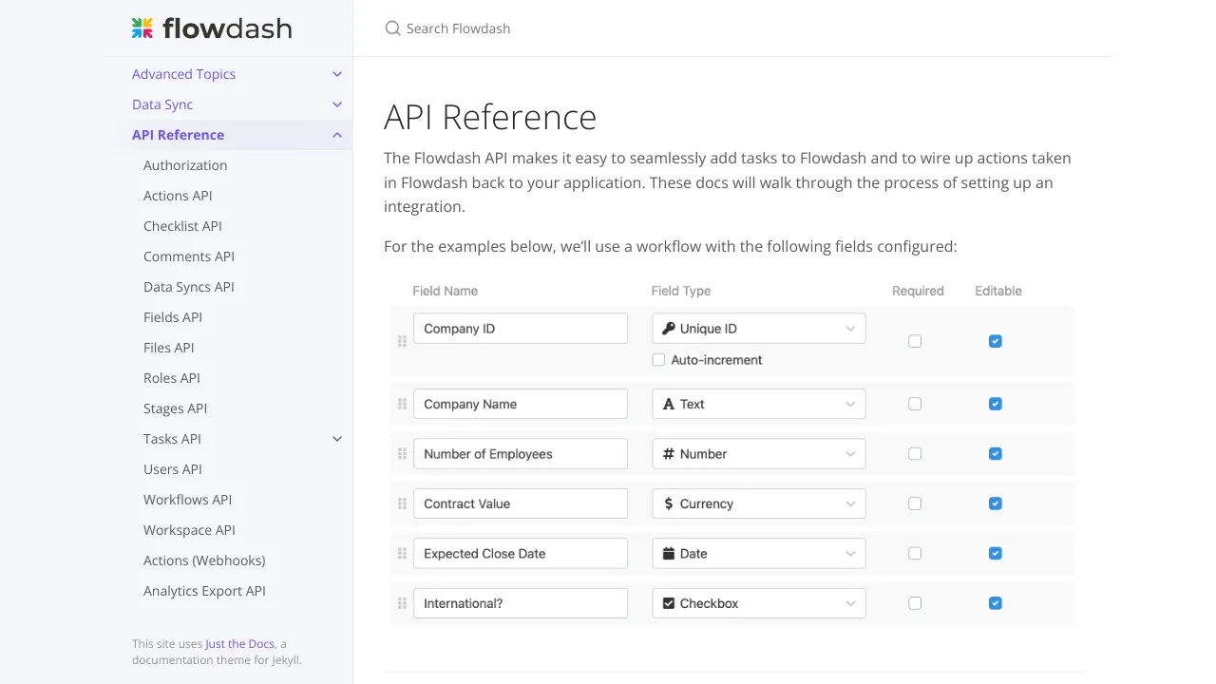Enable the Auto-increment checkbox
The height and width of the screenshot is (684, 1216).
(x=658, y=360)
